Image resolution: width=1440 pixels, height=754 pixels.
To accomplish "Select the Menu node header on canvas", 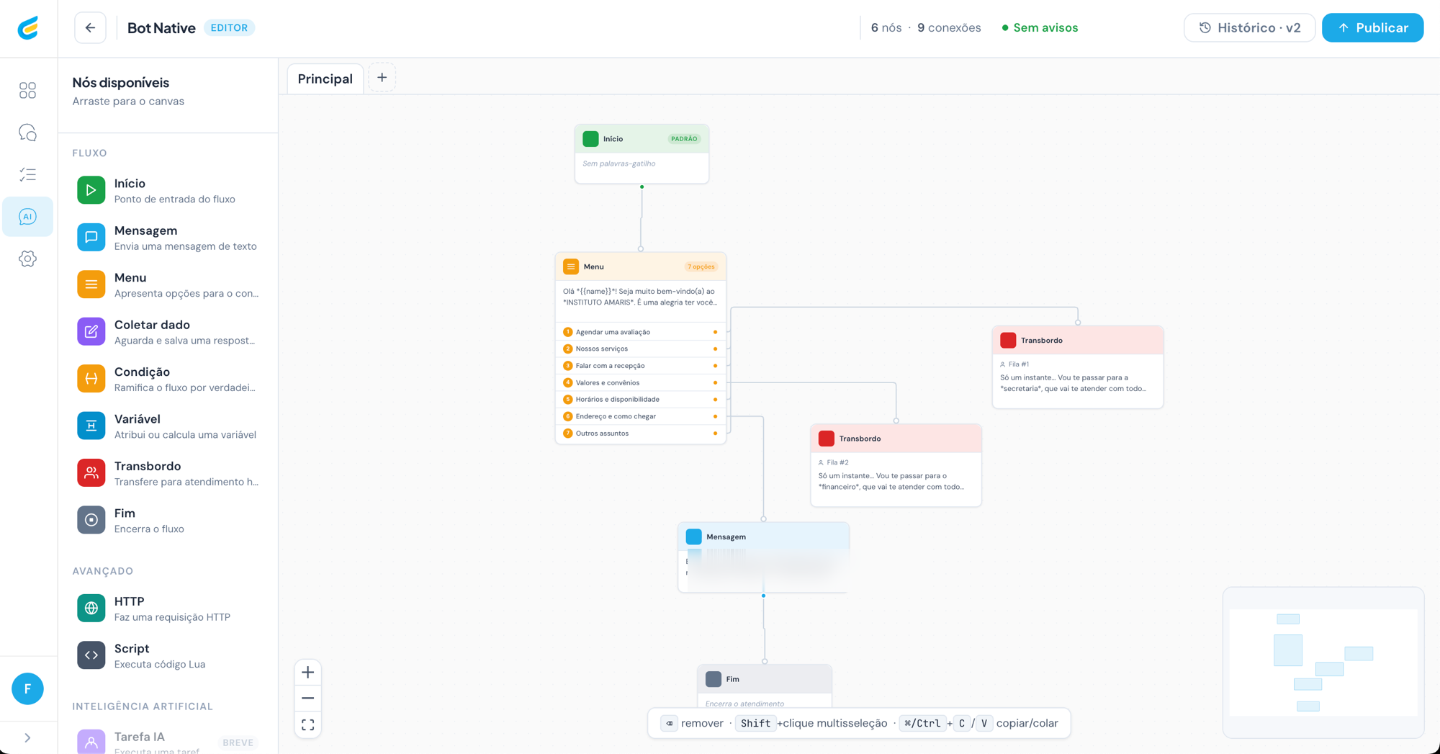I will point(640,266).
